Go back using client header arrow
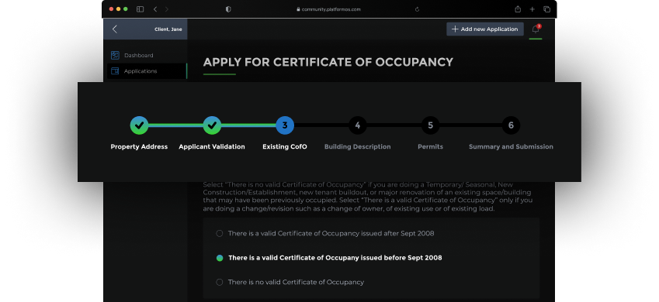659x302 pixels. click(x=115, y=29)
